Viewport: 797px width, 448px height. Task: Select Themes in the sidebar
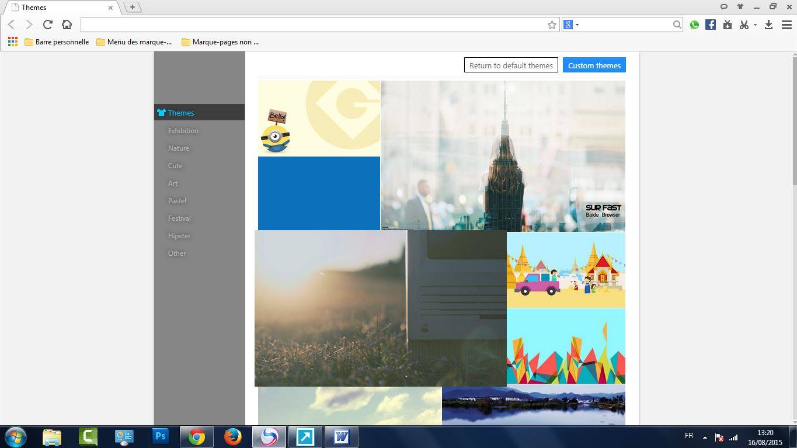tap(199, 113)
